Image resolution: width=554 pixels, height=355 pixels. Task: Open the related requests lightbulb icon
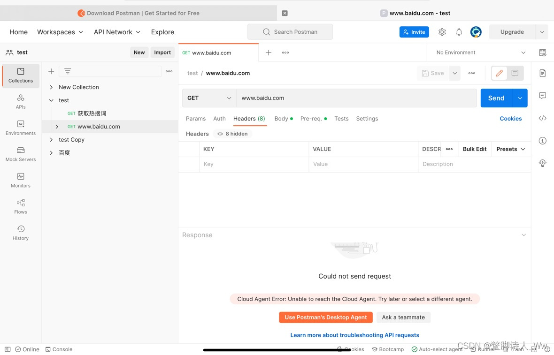click(543, 163)
